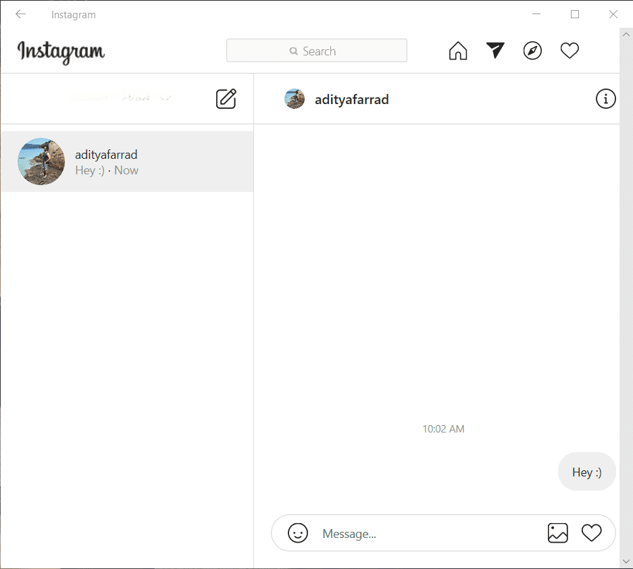The width and height of the screenshot is (633, 569).
Task: View activity with the heart icon
Action: tap(569, 50)
